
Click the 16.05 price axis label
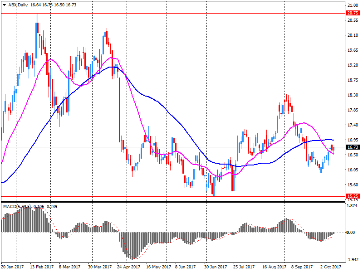pos(353,170)
